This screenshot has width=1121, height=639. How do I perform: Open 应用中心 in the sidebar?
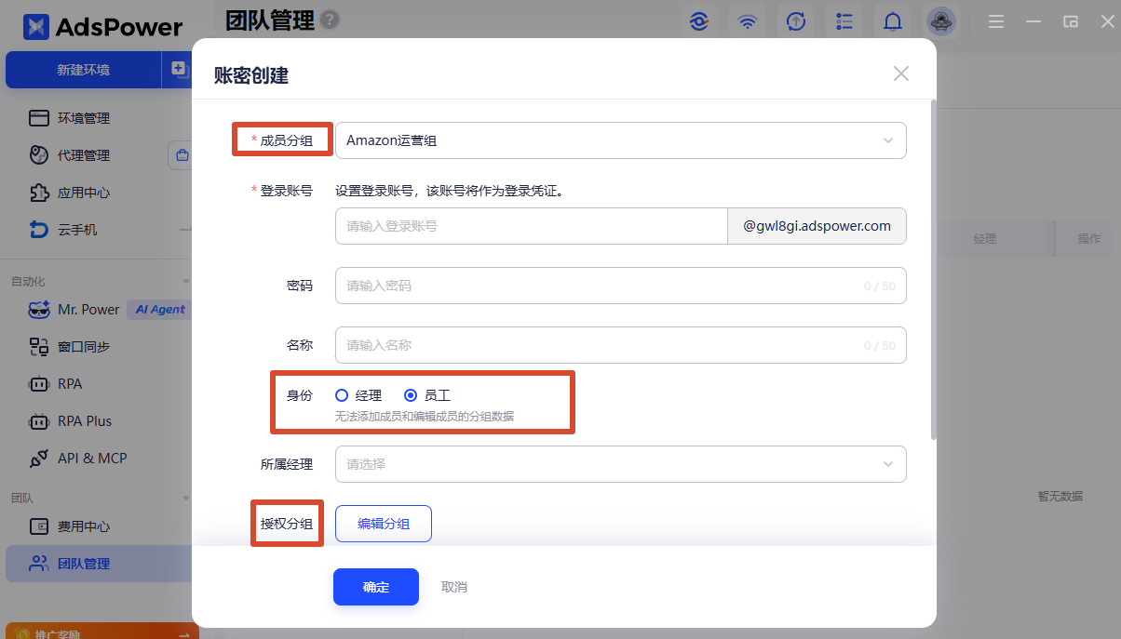(84, 193)
